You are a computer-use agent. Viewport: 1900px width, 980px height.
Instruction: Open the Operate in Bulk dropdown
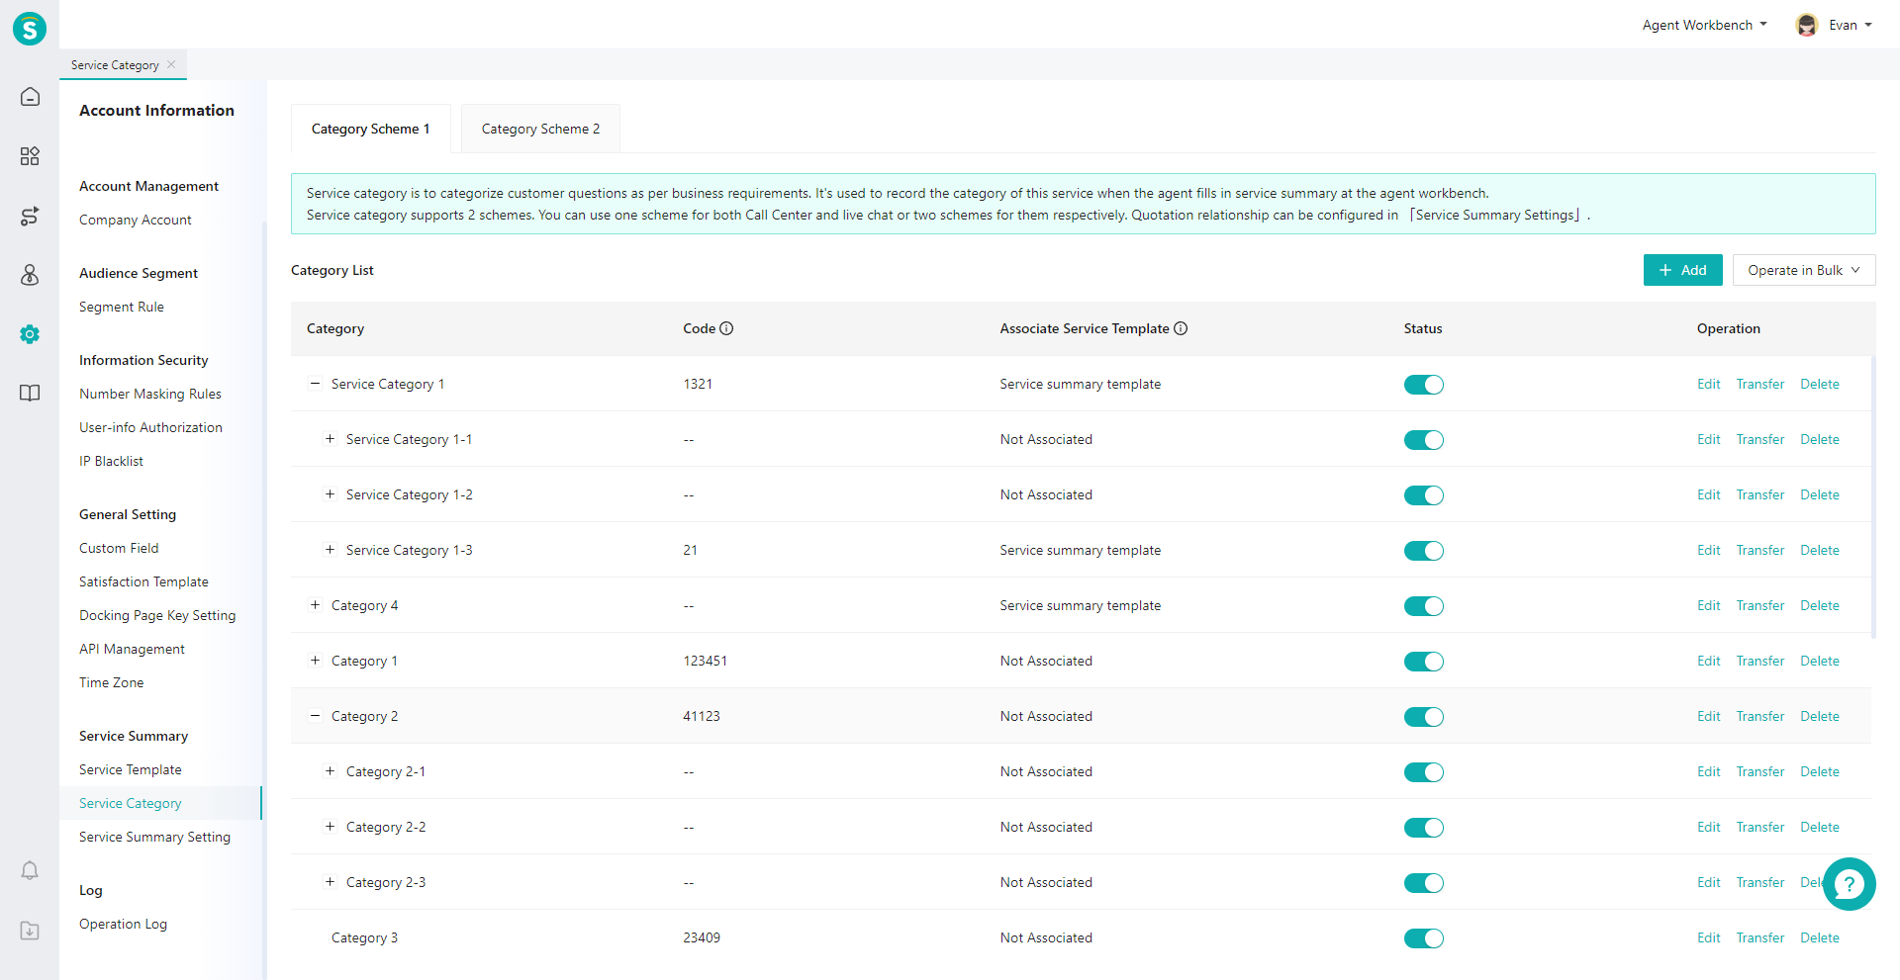point(1803,270)
